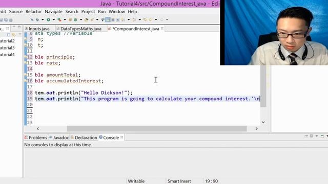Open the Forward navigation dropdown arrow

[167, 19]
